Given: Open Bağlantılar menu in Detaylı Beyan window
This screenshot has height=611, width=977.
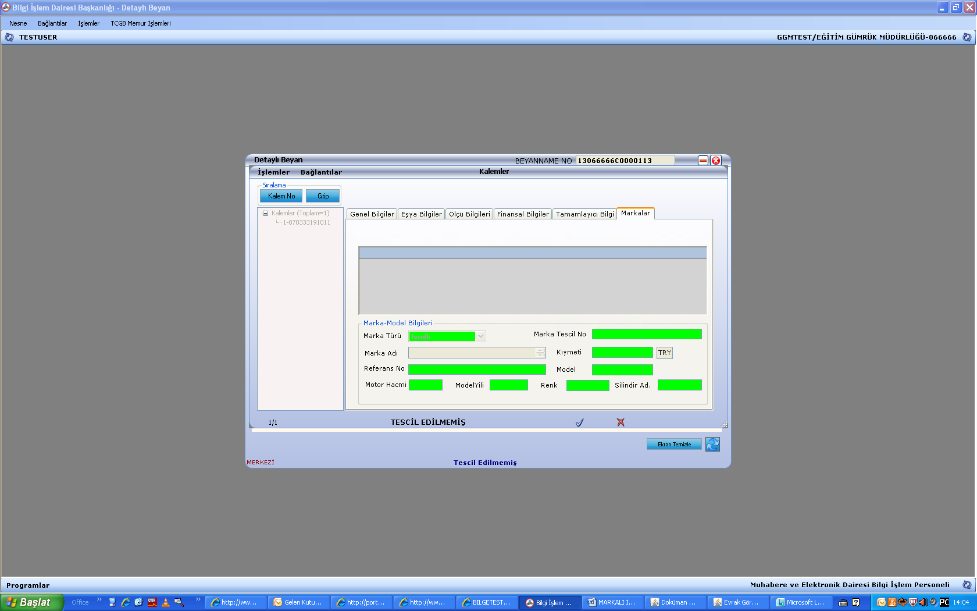Looking at the screenshot, I should tap(321, 172).
